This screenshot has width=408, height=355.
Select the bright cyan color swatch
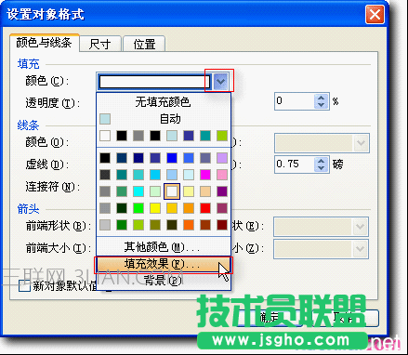tap(138, 191)
